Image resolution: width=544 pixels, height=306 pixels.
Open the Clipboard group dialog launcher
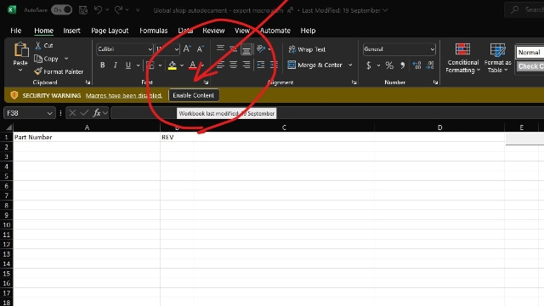pyautogui.click(x=88, y=82)
